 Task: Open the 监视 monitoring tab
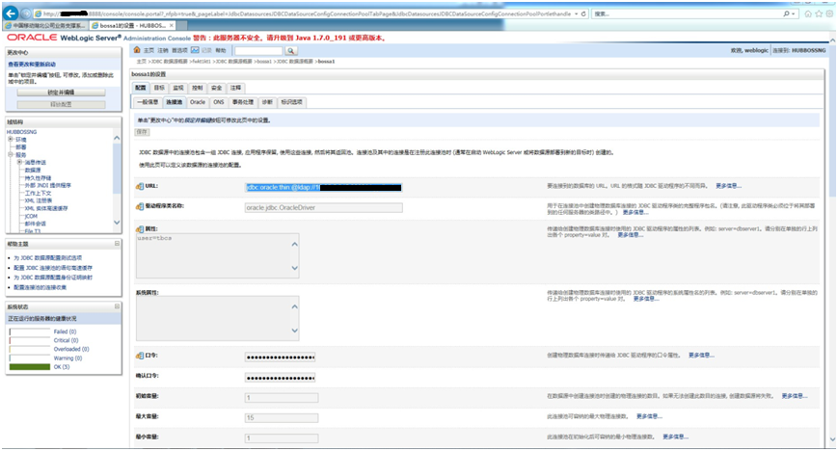pos(178,88)
